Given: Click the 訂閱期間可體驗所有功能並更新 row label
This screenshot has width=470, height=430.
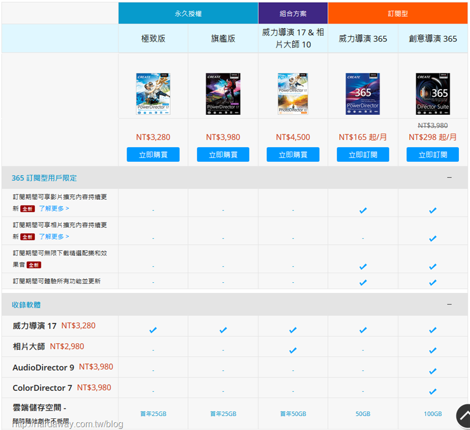Looking at the screenshot, I should tap(57, 281).
